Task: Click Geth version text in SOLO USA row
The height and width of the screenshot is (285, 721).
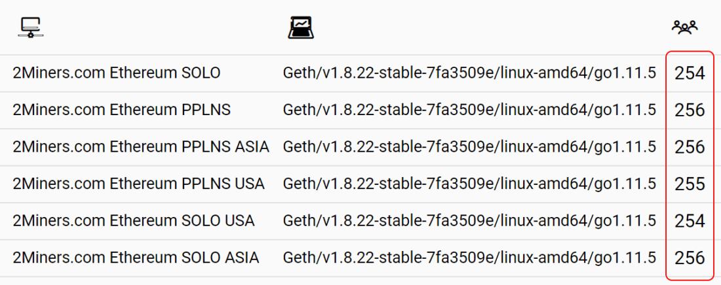Action: (x=469, y=220)
